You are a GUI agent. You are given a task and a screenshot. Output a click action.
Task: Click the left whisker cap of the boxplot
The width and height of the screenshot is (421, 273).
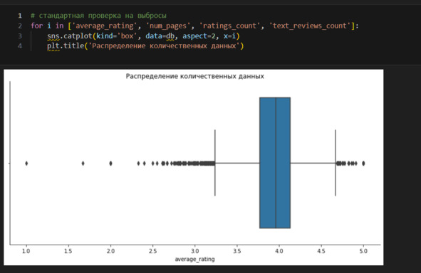[215, 163]
